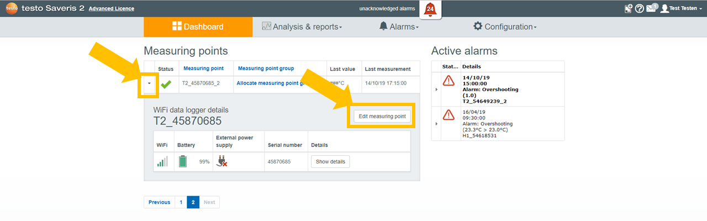Viewport: 707px width, 221px height.
Task: Open the Configuration menu
Action: click(505, 27)
